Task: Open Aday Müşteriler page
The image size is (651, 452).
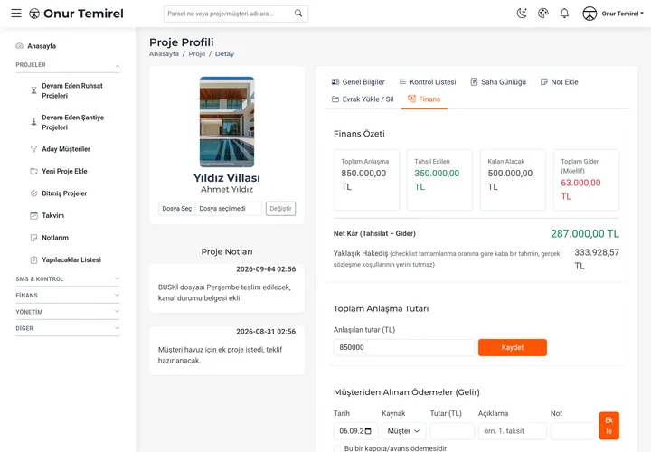Action: tap(66, 149)
